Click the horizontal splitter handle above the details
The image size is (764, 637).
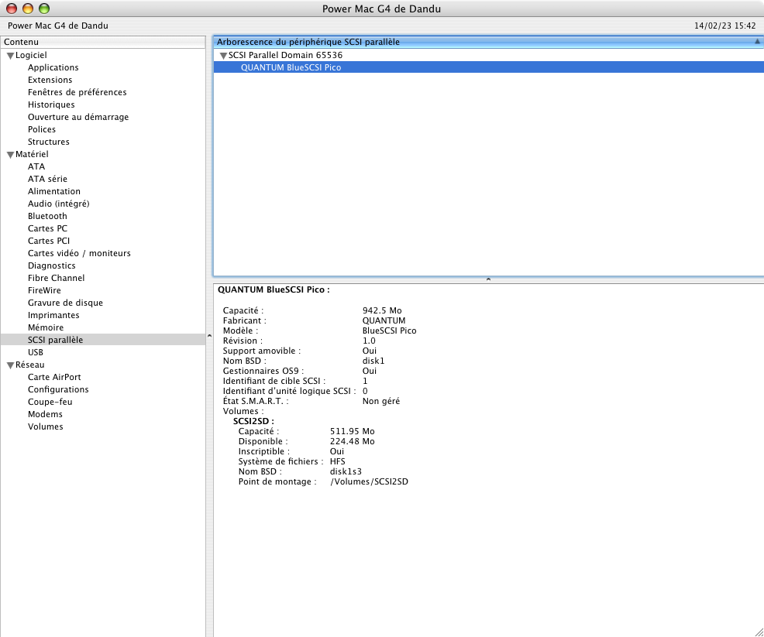[x=488, y=280]
